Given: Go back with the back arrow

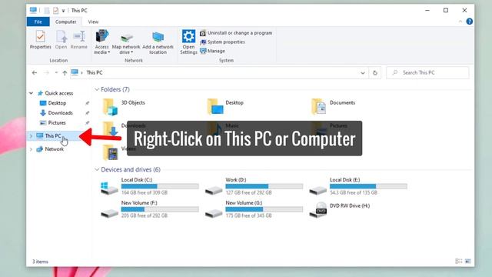Looking at the screenshot, I should (35, 73).
